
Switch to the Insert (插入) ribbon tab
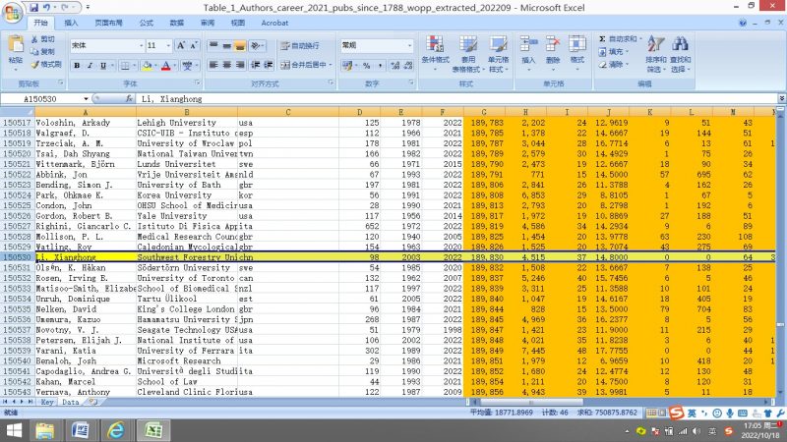coord(72,22)
